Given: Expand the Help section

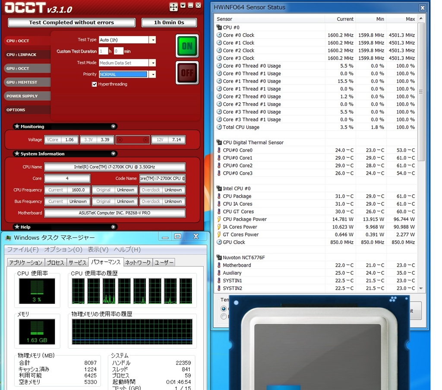Looking at the screenshot, I should [x=113, y=227].
